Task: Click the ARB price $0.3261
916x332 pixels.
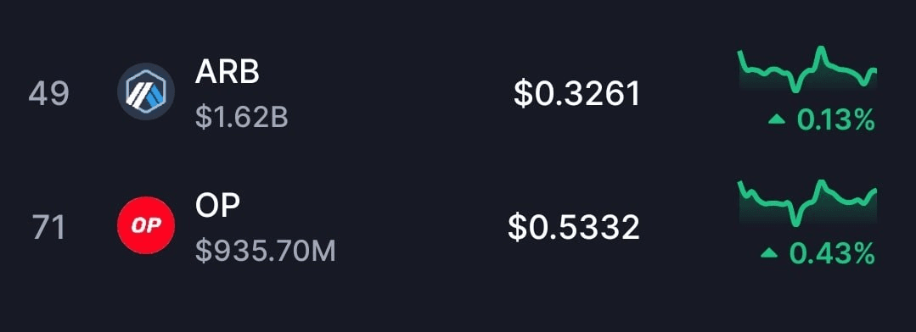Action: point(576,94)
